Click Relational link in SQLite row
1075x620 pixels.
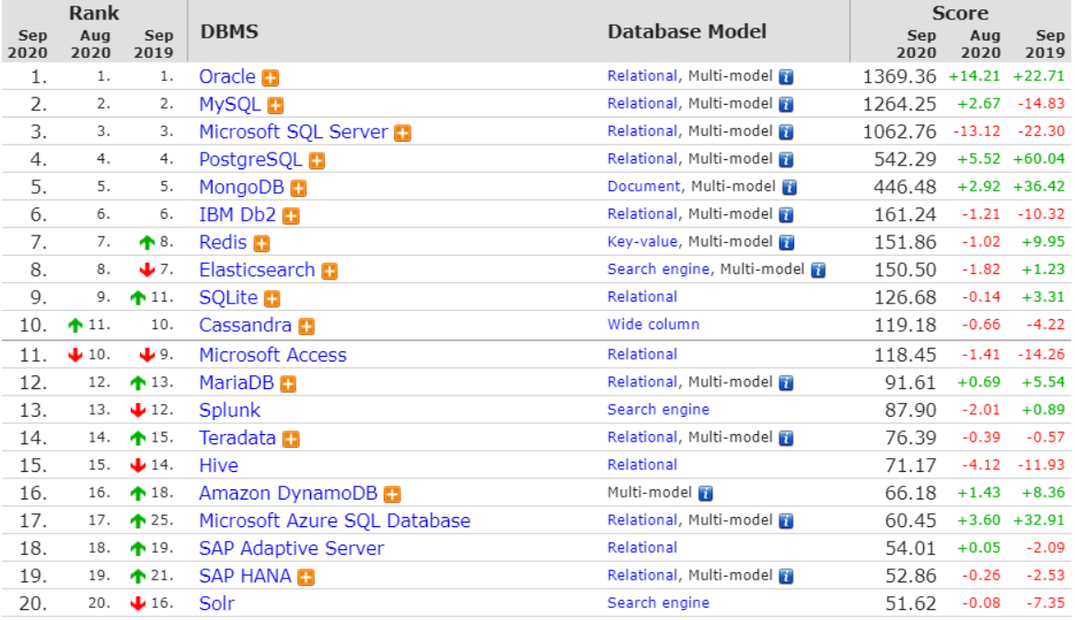pos(642,296)
